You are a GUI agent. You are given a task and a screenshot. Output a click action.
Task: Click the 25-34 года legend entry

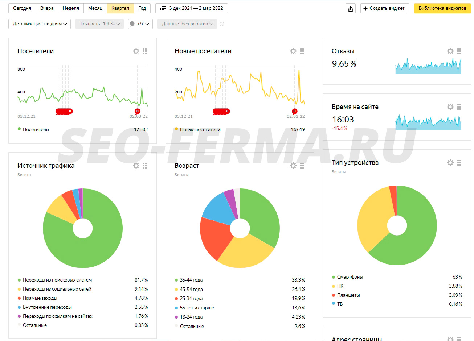[x=188, y=299]
